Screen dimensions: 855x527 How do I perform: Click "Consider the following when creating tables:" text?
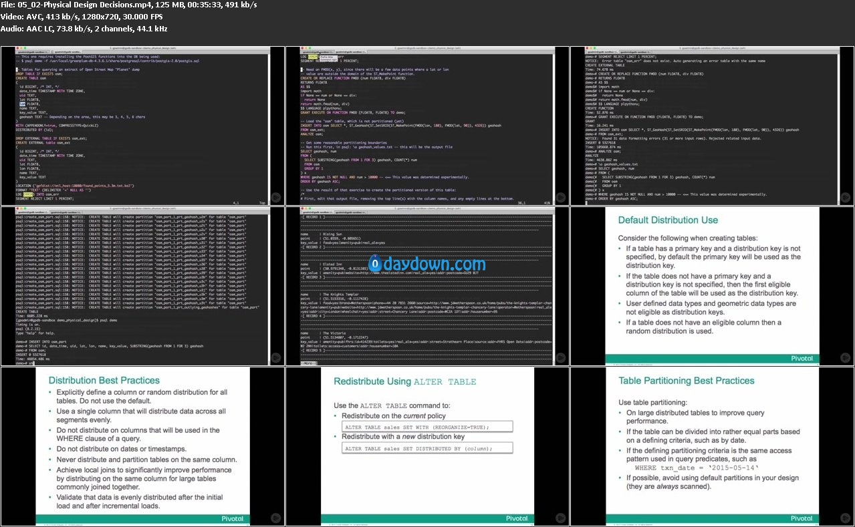pos(689,238)
